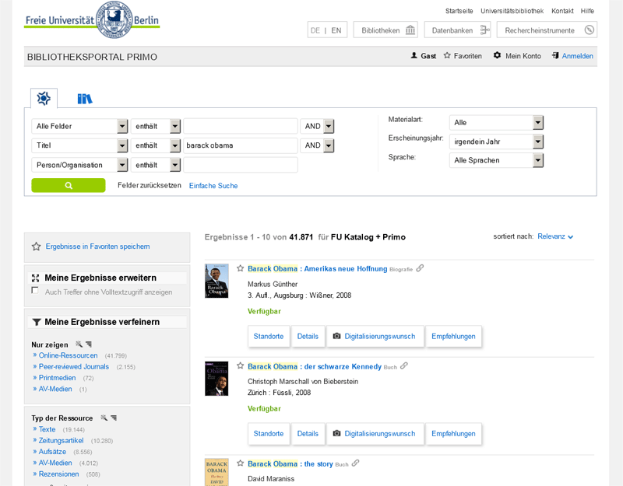Screen dimensions: 623x486
Task: Click the empty Person/Organisation search input
Action: pyautogui.click(x=241, y=165)
